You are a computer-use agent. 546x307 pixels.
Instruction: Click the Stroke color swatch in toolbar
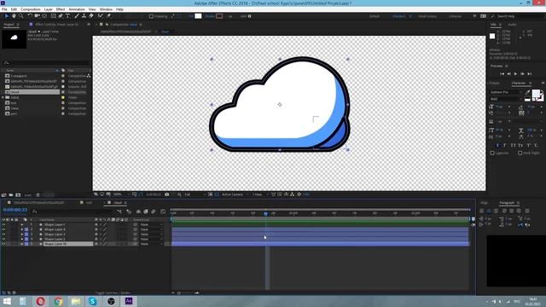(x=219, y=16)
